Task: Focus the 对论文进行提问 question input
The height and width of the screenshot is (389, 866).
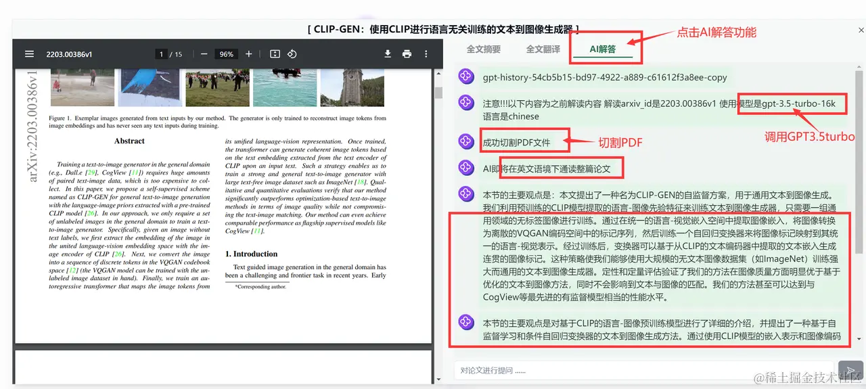Action: pos(643,371)
